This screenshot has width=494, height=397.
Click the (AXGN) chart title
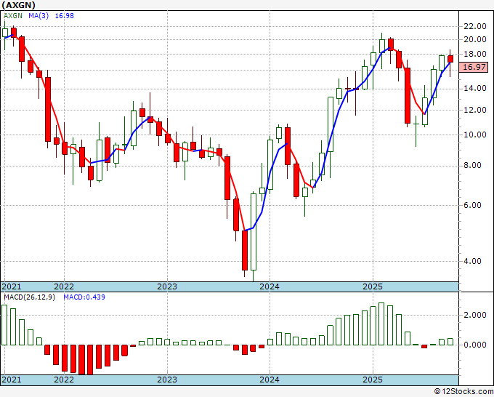coord(18,5)
